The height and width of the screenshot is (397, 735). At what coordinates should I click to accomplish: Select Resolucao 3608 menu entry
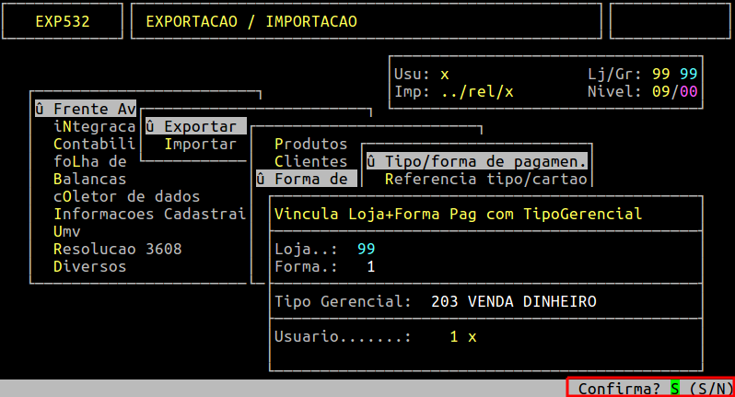(117, 249)
